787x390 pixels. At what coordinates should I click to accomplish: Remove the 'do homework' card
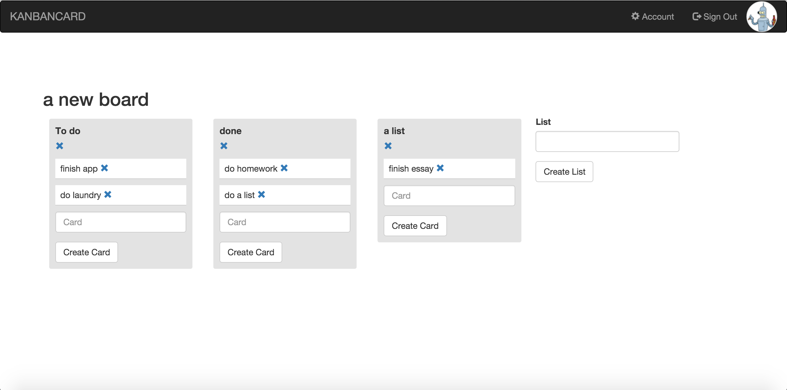tap(284, 168)
